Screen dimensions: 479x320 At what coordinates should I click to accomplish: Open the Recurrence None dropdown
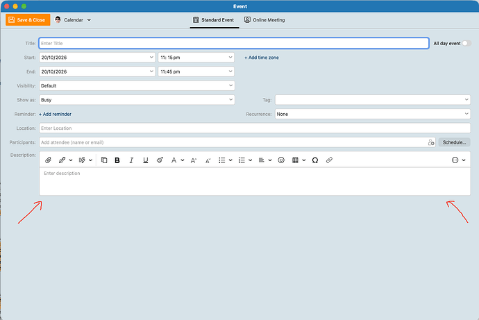373,114
